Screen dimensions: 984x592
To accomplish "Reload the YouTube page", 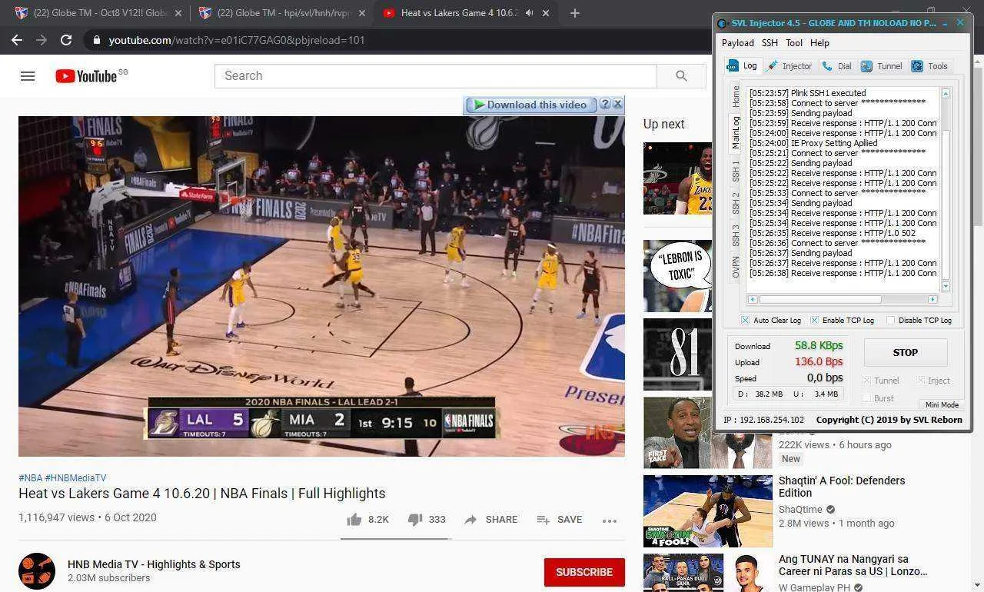I will 66,40.
